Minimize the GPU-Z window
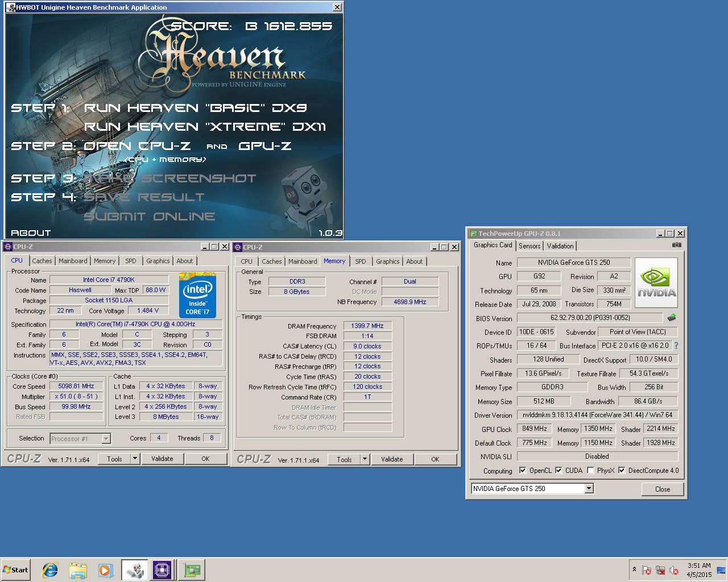This screenshot has height=582, width=728. click(660, 233)
